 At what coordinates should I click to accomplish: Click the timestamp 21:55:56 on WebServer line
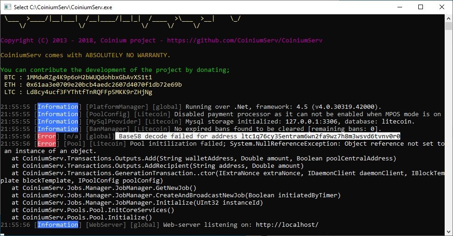(15, 225)
